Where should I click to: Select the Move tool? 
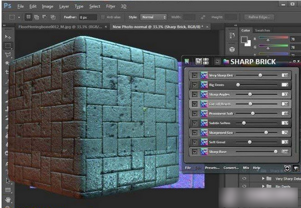[8, 37]
